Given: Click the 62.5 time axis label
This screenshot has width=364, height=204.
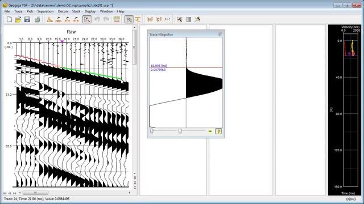Looking at the screenshot, I should 9,146.
